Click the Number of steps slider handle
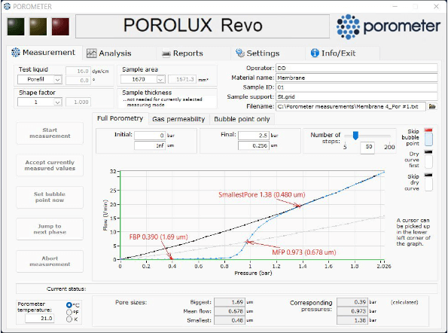Viewport: 448px width, 333px height. [x=355, y=136]
